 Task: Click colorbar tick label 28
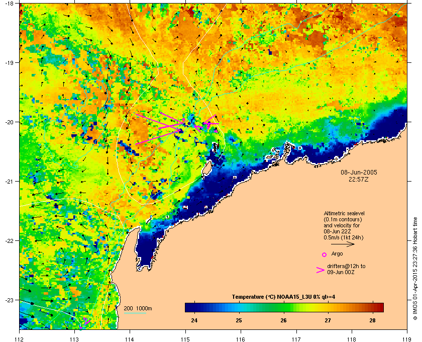372,320
